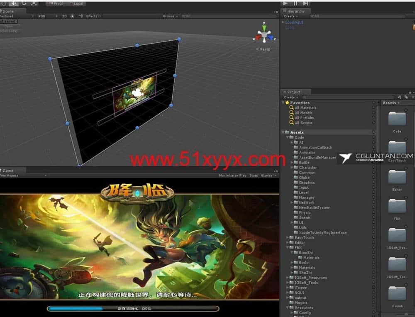This screenshot has height=317, width=415.
Task: Click the Project panel search field
Action: 348,97
